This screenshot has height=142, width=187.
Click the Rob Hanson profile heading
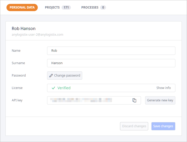(x=24, y=28)
